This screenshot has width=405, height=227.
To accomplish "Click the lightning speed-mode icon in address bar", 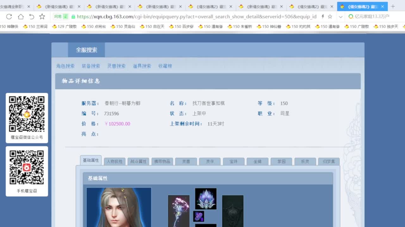I will [323, 17].
